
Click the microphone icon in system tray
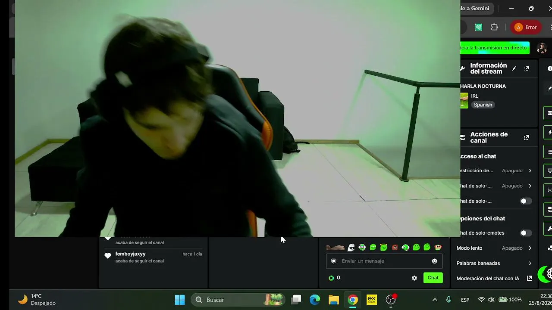449,300
